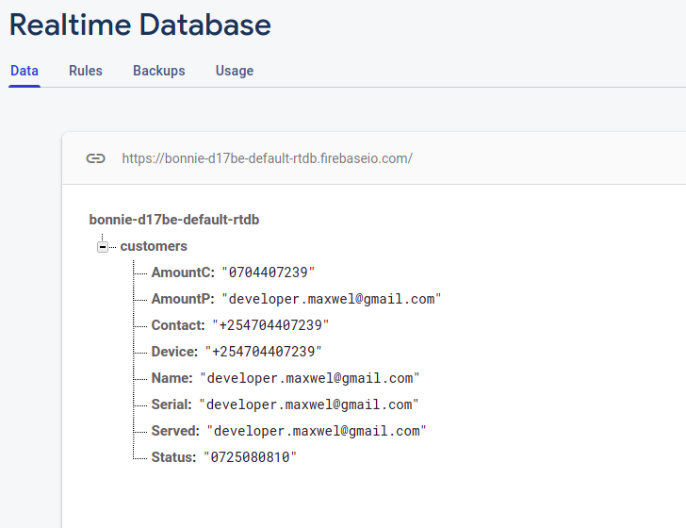The width and height of the screenshot is (686, 528).
Task: Click the AmountP key
Action: pos(181,299)
